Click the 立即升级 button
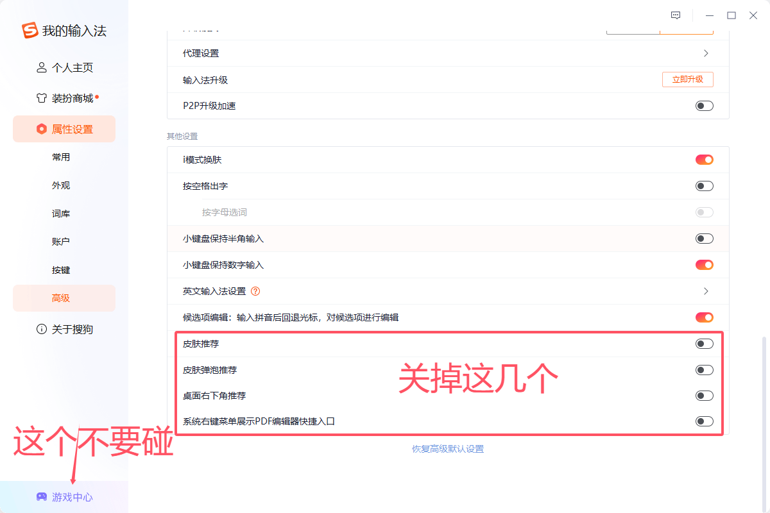 687,80
